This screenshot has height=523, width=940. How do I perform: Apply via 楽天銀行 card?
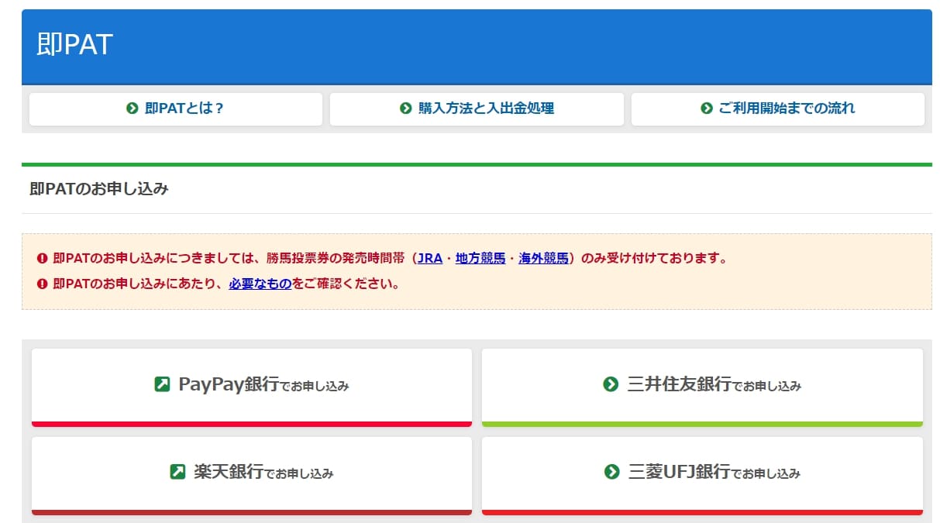coord(252,476)
